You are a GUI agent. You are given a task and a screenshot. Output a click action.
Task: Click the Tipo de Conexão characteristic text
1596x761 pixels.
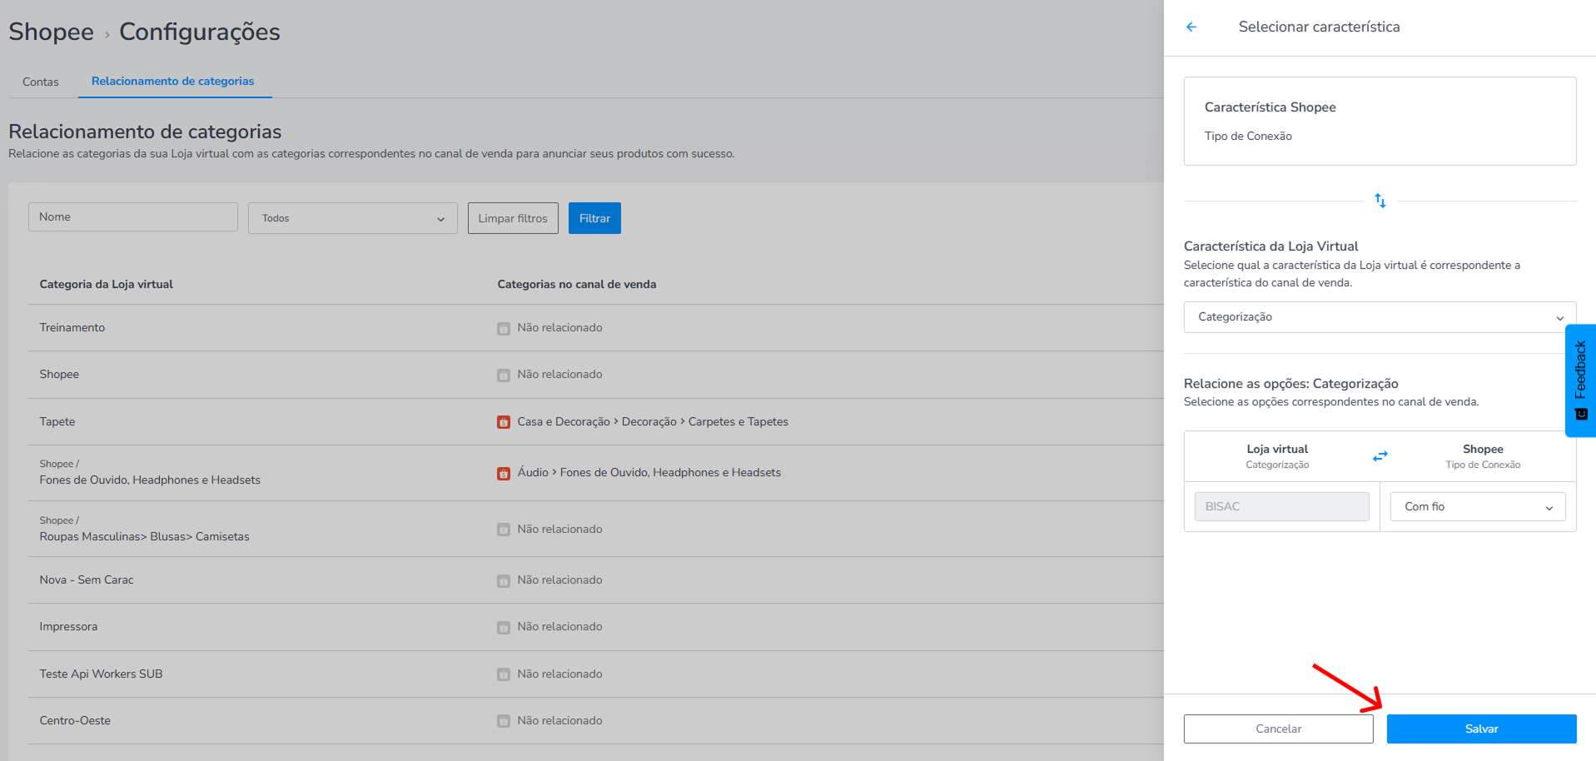[x=1248, y=136]
